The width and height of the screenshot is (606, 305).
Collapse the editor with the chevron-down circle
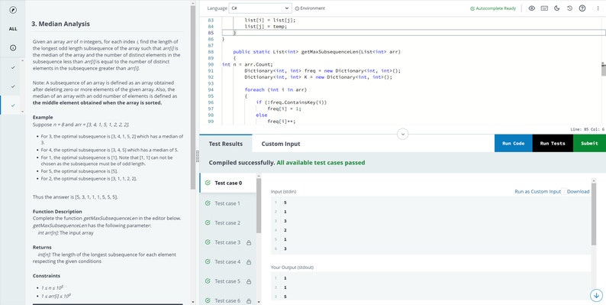tap(403, 134)
